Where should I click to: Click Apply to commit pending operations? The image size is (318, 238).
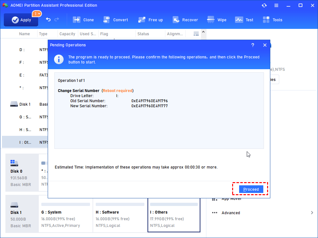point(21,20)
